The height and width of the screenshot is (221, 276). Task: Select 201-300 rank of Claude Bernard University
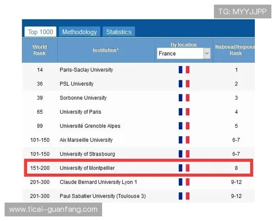click(x=40, y=182)
